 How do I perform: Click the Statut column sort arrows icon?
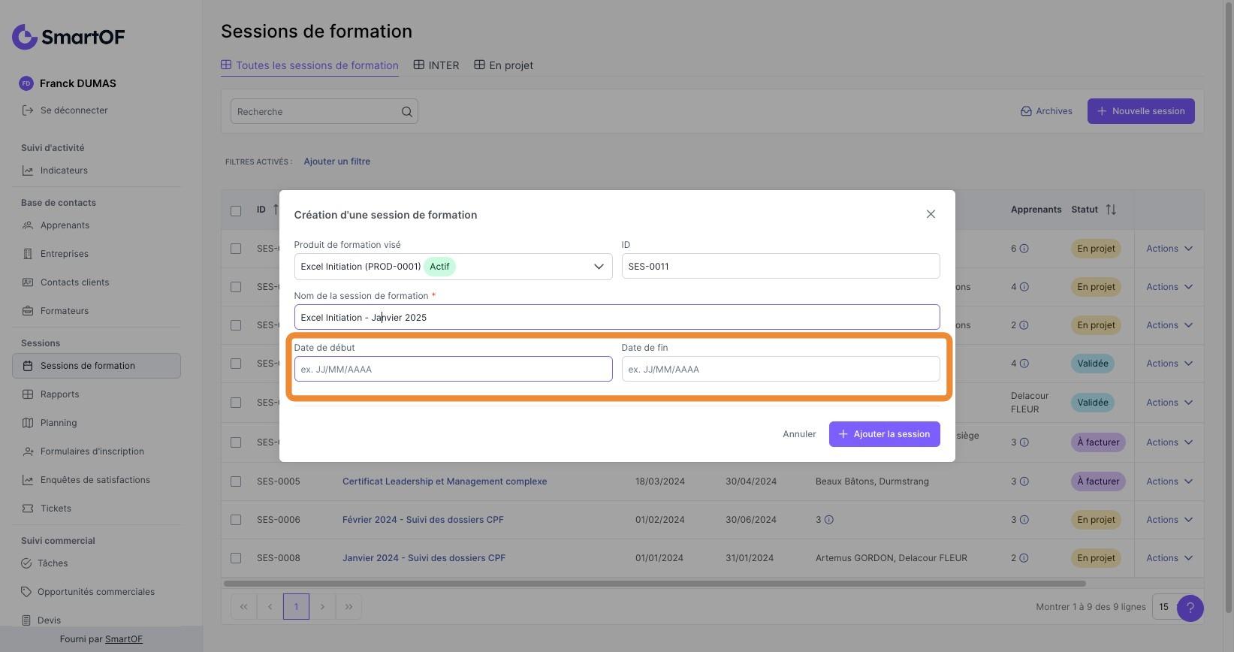pos(1111,210)
